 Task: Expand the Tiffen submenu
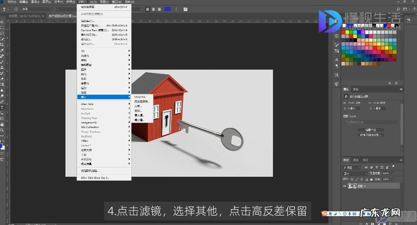104,141
